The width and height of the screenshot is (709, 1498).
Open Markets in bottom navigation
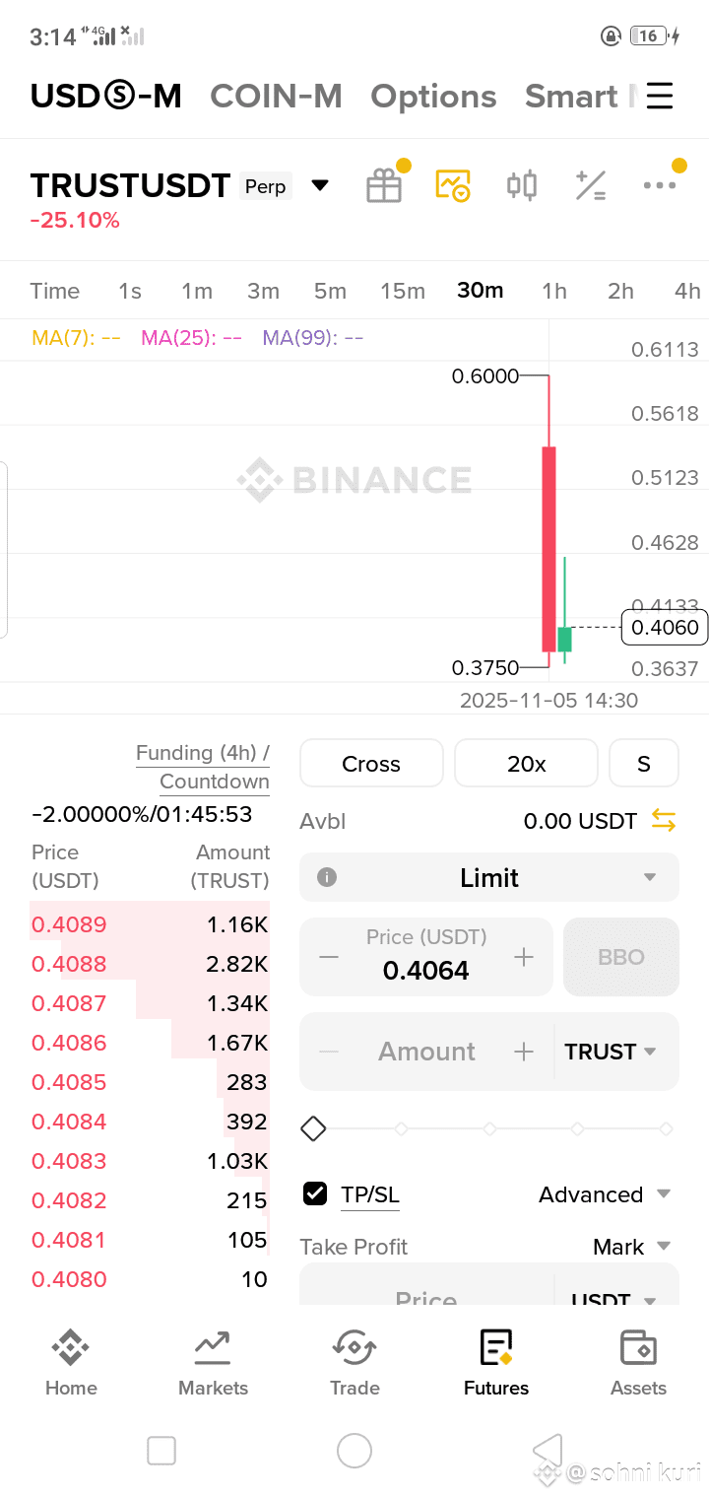pos(213,1363)
